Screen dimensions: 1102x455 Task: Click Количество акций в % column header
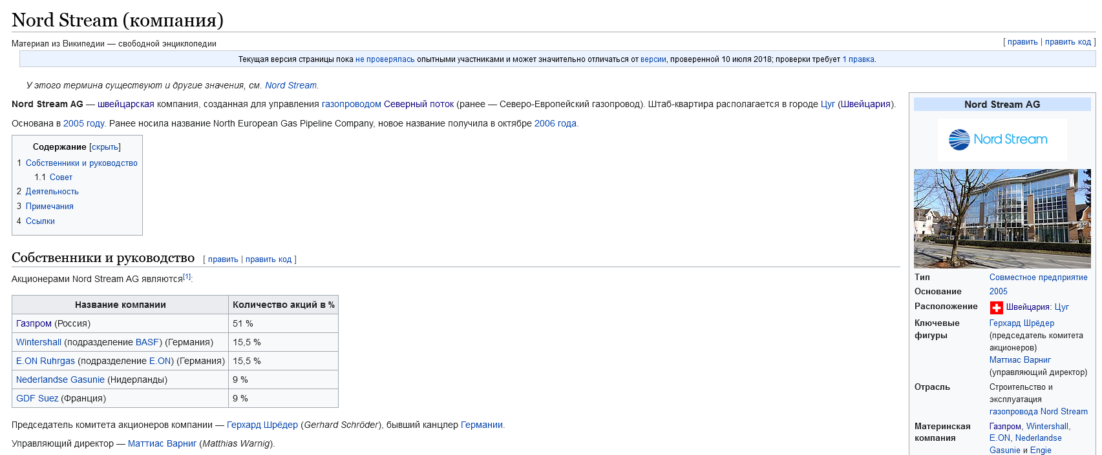click(283, 305)
